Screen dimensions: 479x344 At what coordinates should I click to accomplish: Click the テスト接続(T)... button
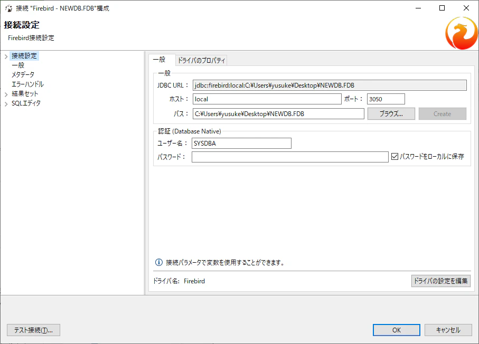tap(33, 330)
